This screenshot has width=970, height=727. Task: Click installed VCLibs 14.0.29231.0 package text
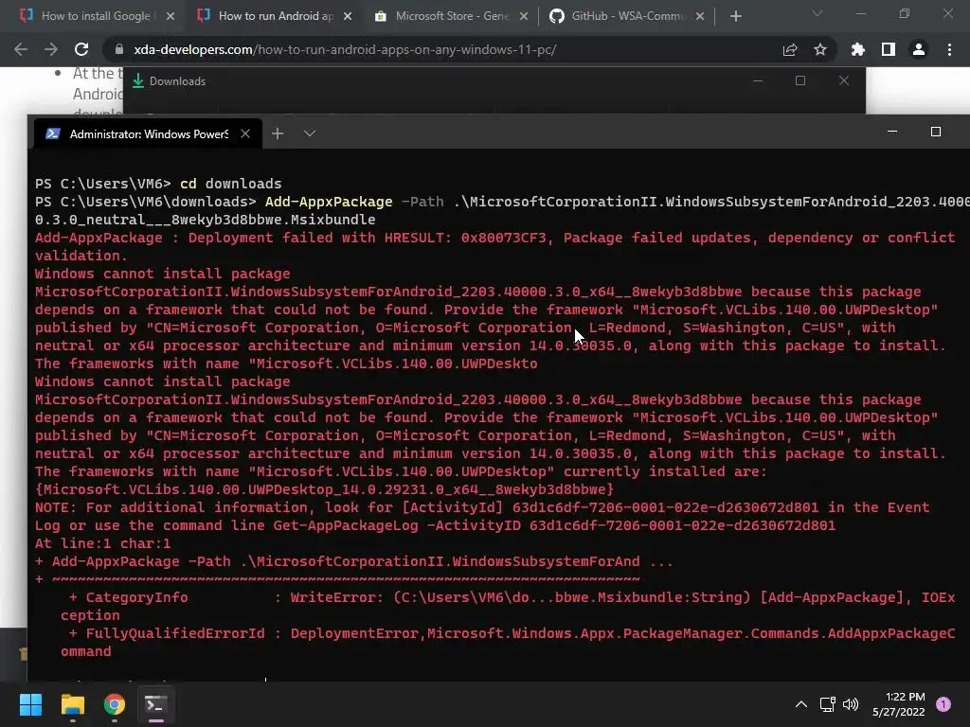tap(324, 489)
